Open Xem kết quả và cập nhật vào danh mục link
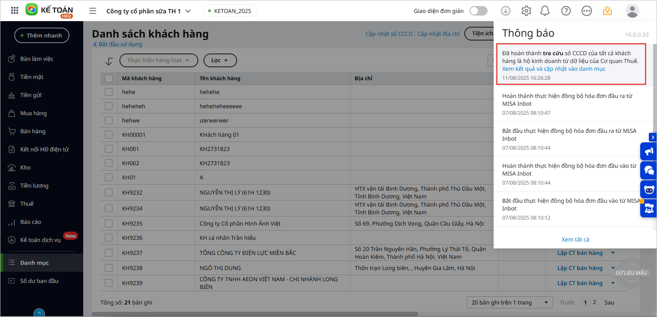 click(x=554, y=69)
